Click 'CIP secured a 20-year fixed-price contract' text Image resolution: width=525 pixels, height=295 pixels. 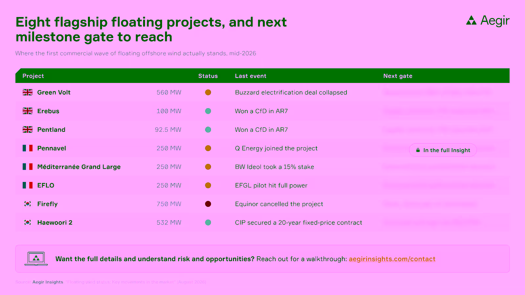tap(299, 223)
